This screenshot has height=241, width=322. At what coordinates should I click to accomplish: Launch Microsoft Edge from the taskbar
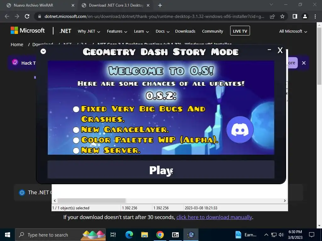pyautogui.click(x=129, y=235)
